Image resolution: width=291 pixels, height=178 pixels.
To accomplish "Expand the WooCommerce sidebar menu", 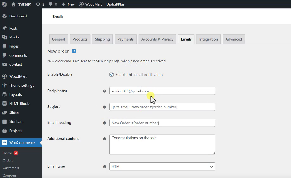I will (22, 143).
